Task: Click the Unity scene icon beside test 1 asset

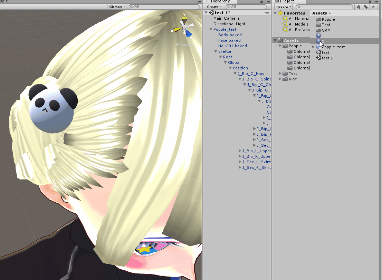Action: [318, 58]
